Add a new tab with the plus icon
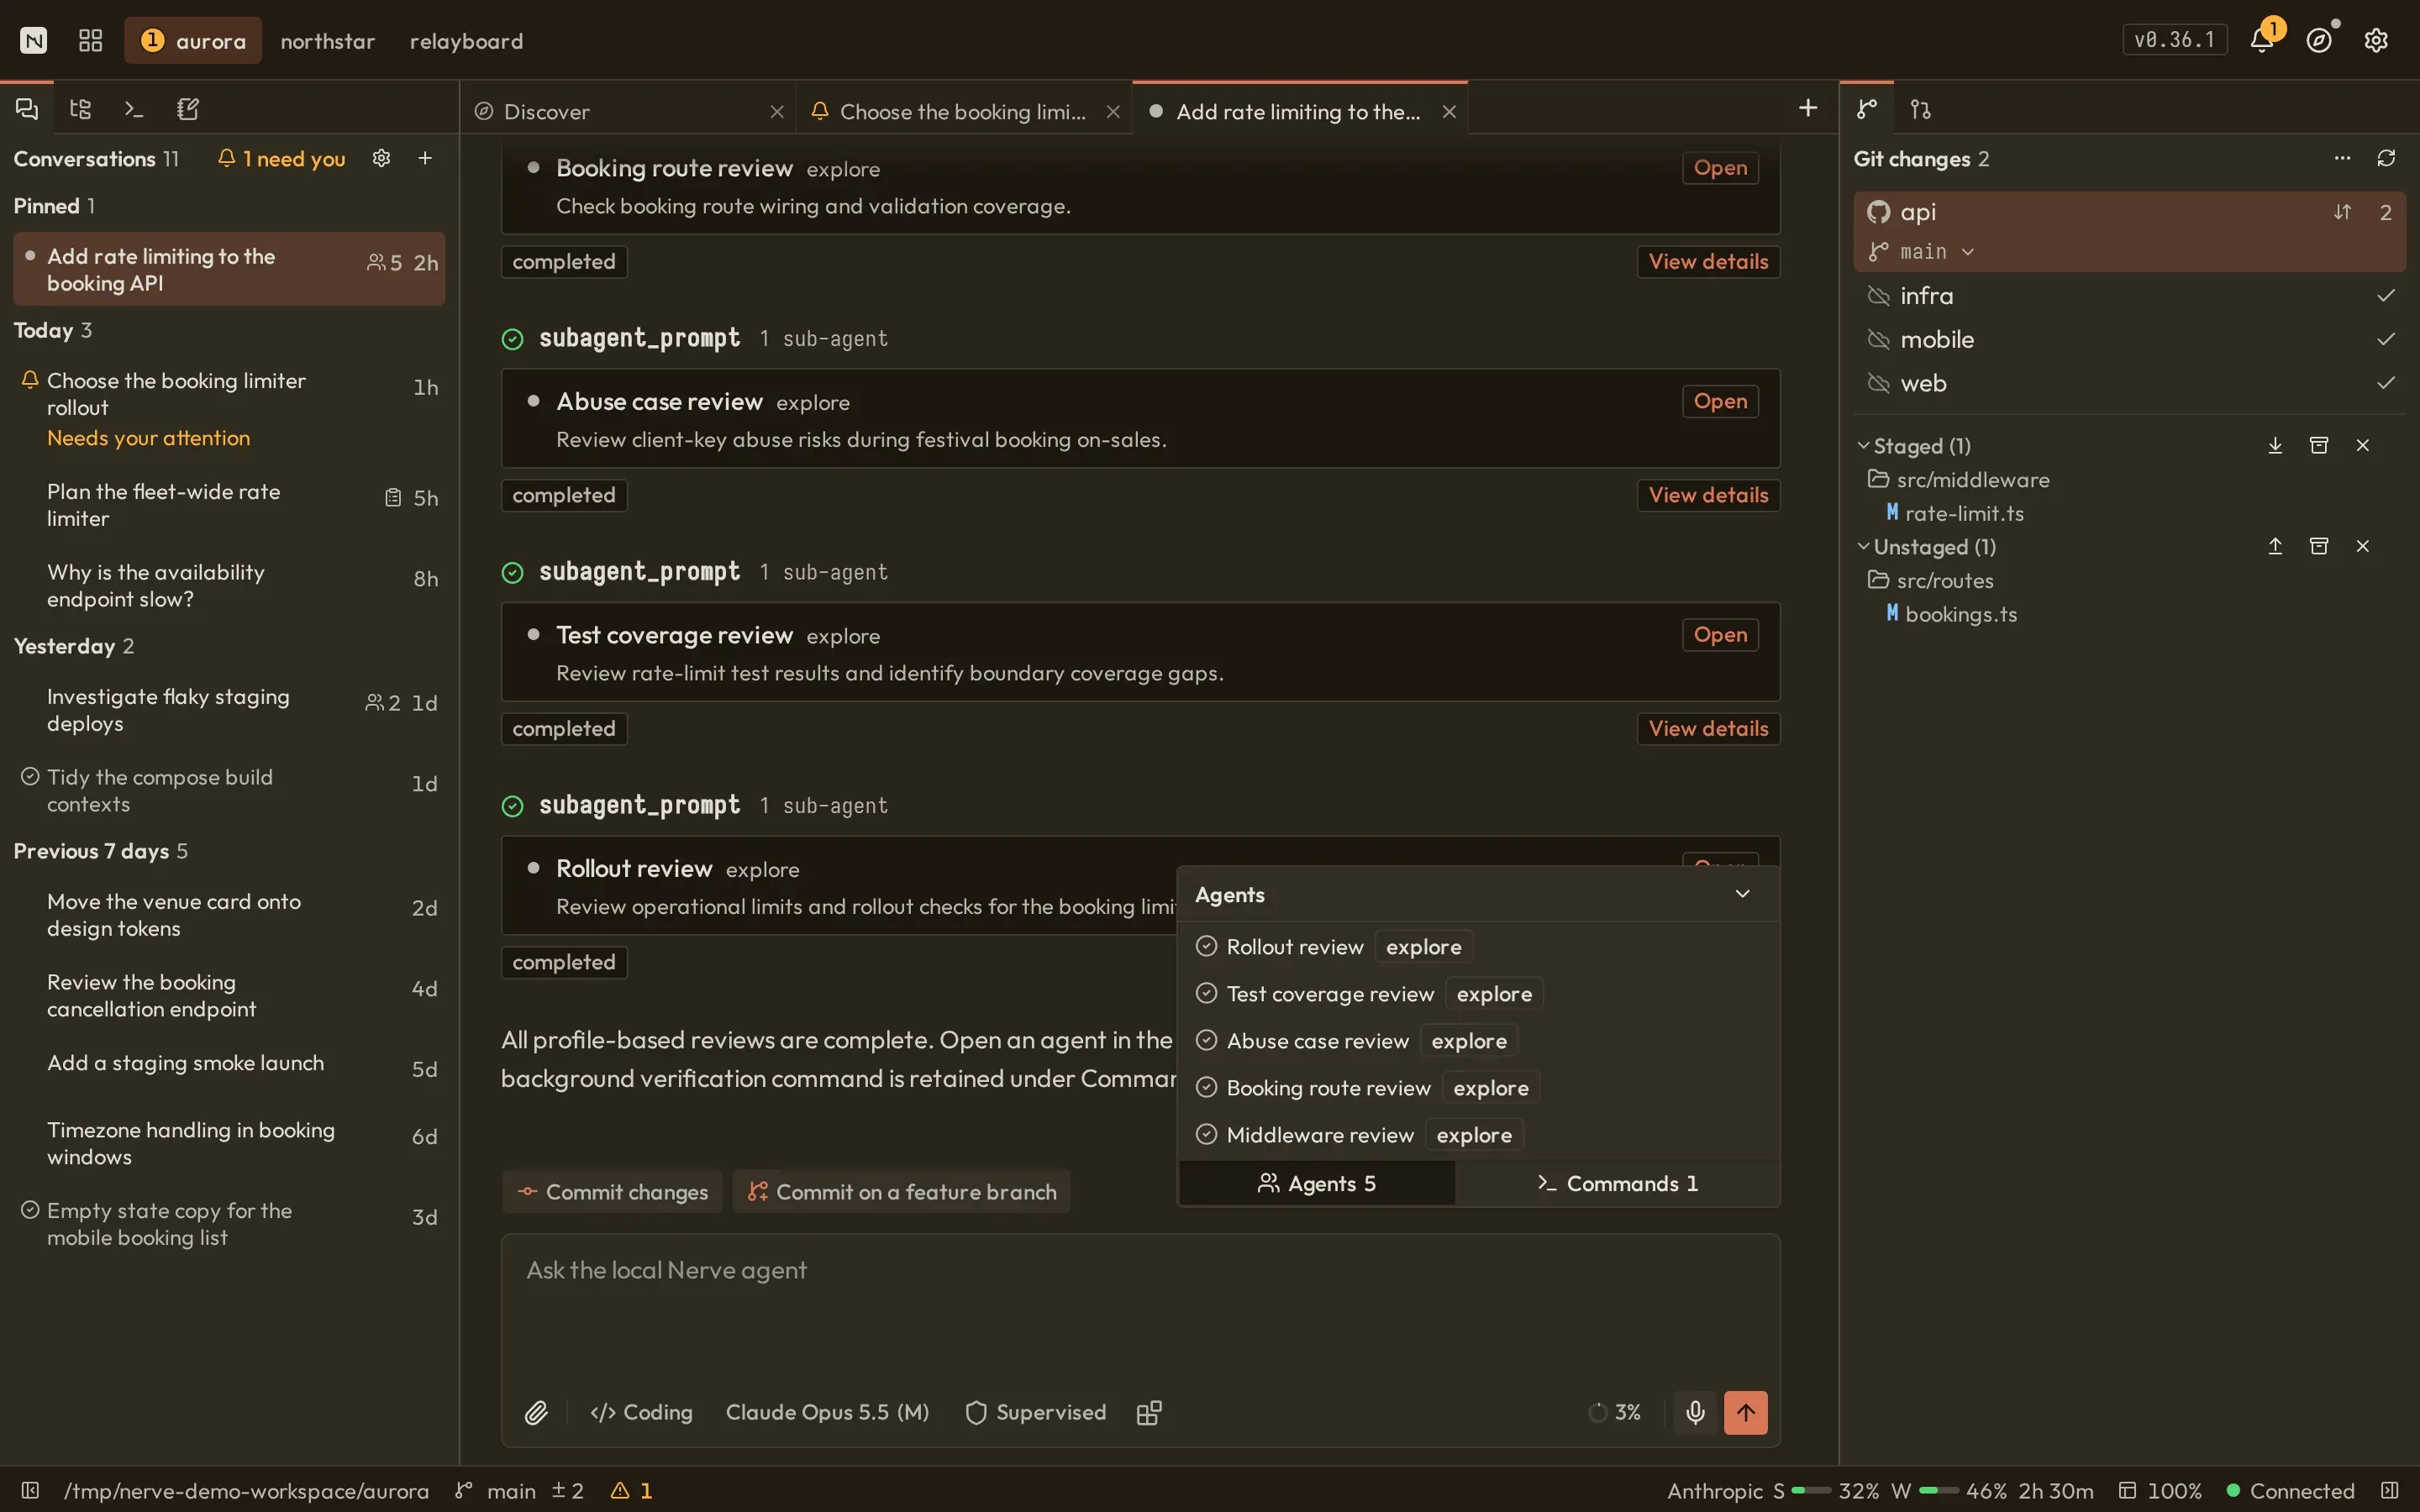 point(1808,108)
